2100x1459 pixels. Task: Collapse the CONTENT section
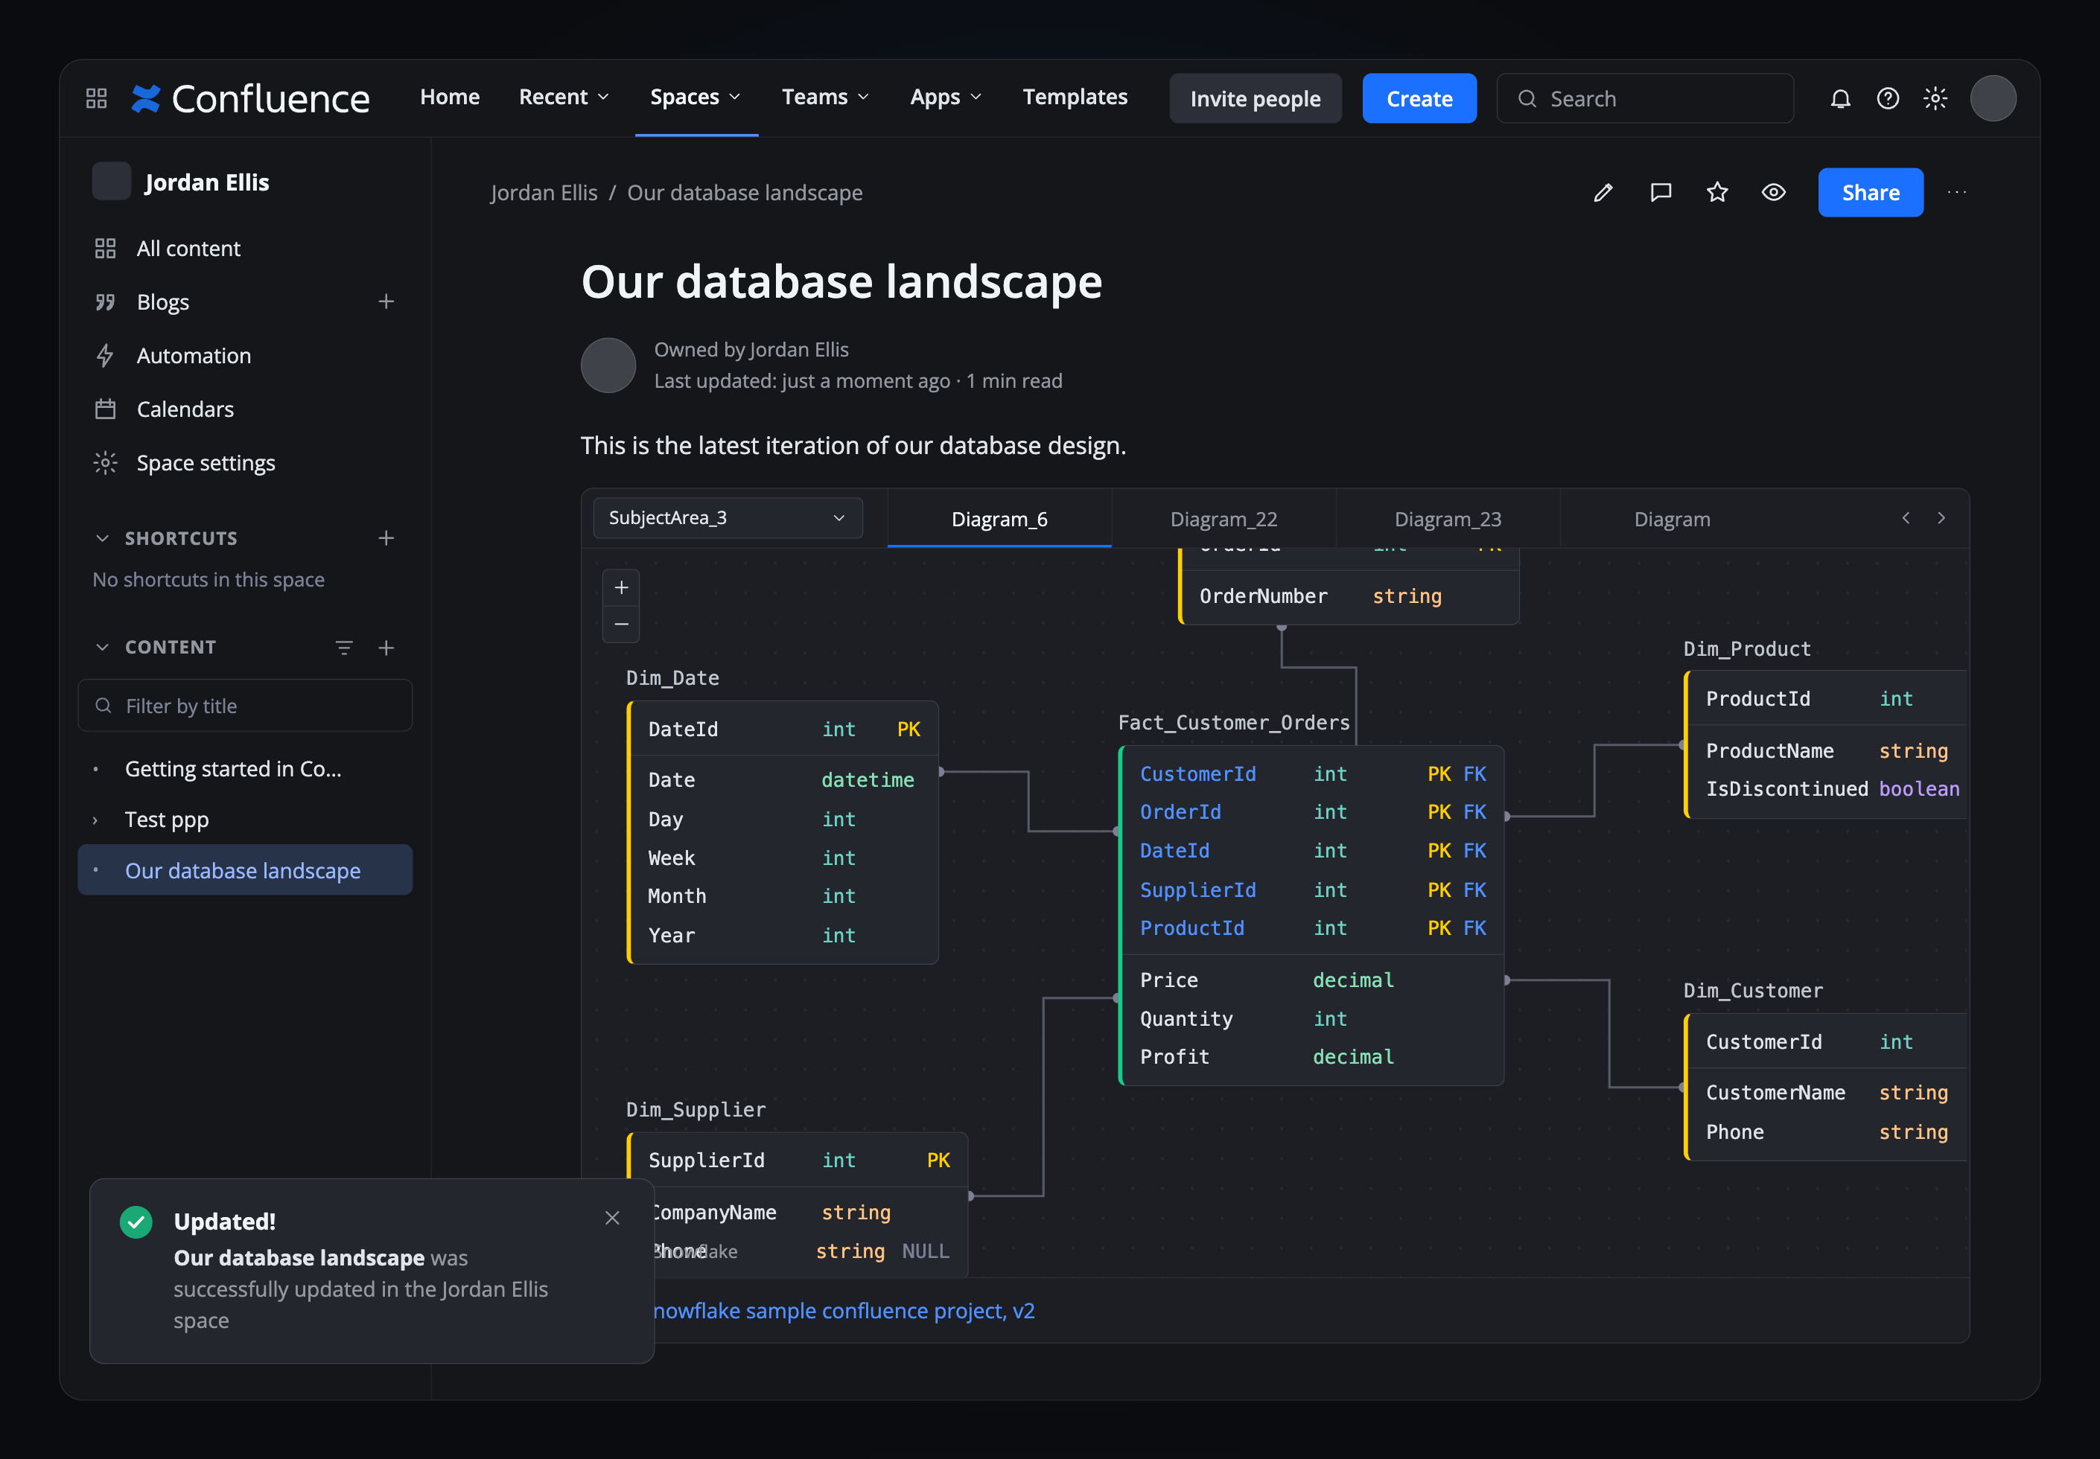point(103,647)
